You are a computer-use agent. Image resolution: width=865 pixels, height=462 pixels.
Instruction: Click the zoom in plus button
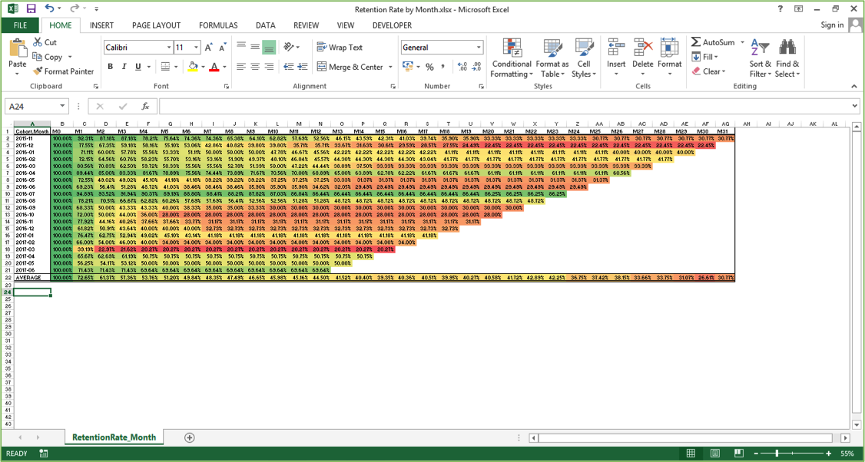coord(828,454)
